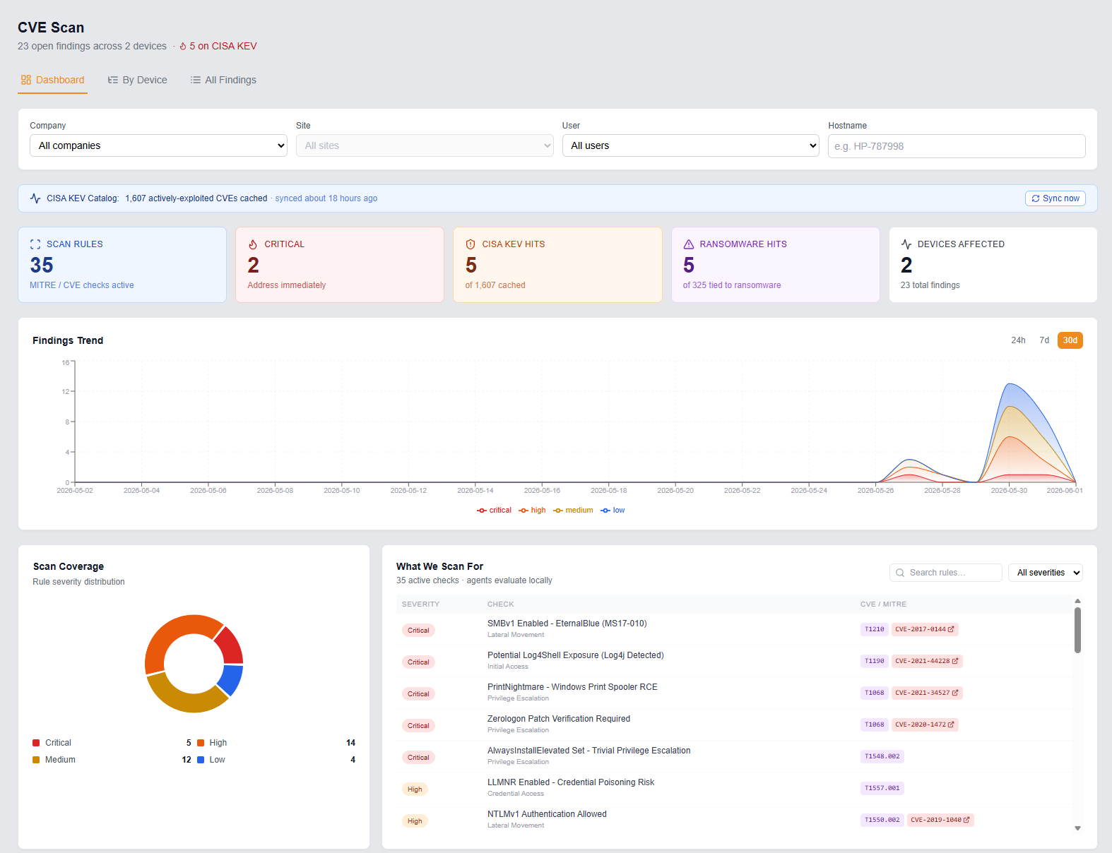This screenshot has height=853, width=1112.
Task: Click the High badge in the LLMNR row
Action: (415, 789)
